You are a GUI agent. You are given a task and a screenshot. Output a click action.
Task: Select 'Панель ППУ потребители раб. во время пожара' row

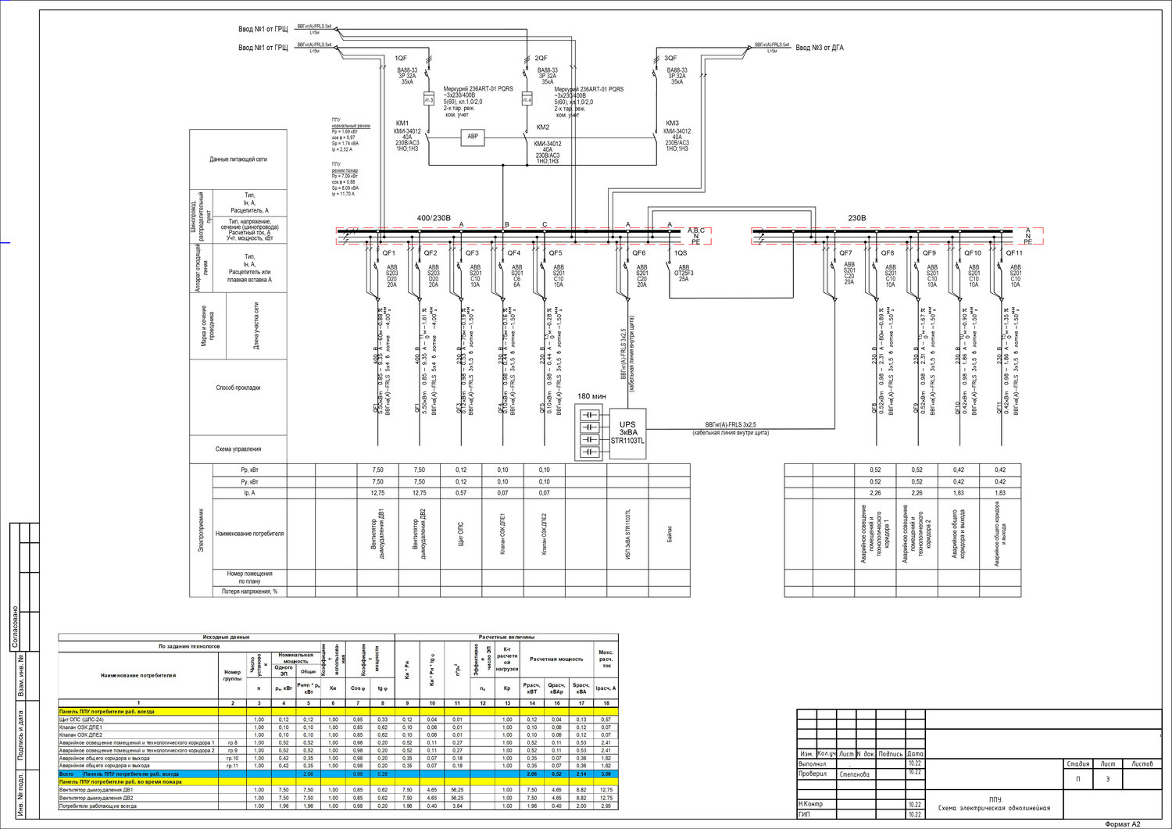click(x=338, y=781)
